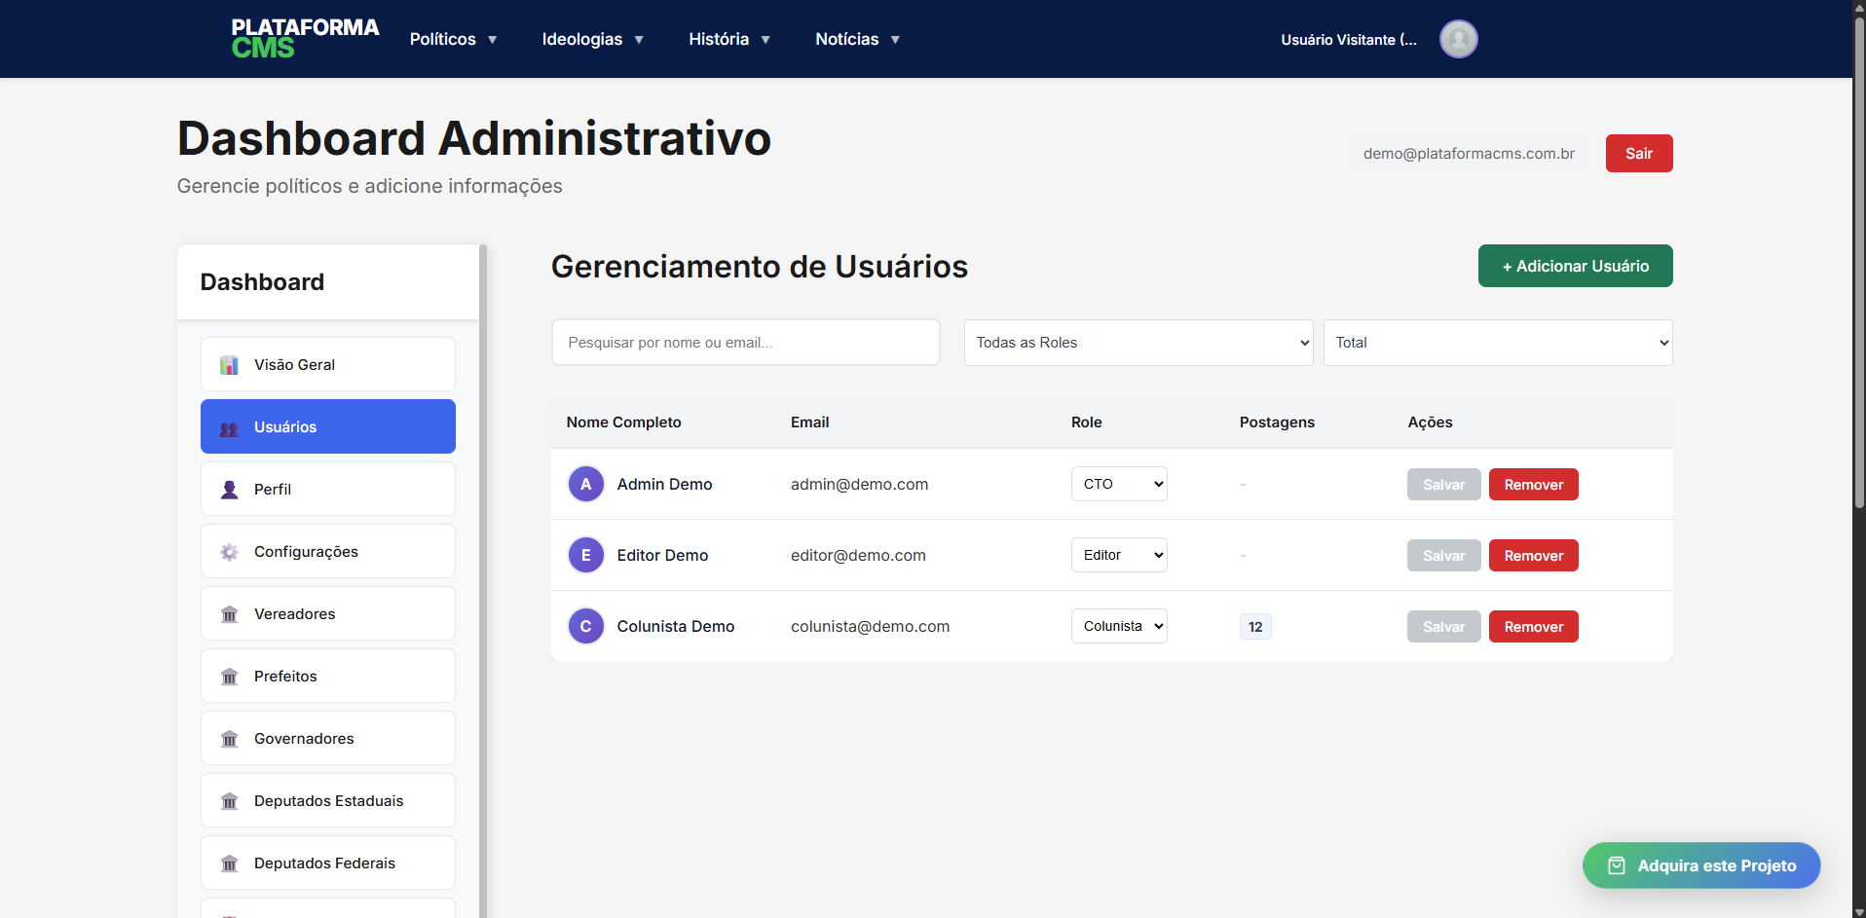1866x918 pixels.
Task: Click the Editor Demo avatar circle
Action: (585, 555)
